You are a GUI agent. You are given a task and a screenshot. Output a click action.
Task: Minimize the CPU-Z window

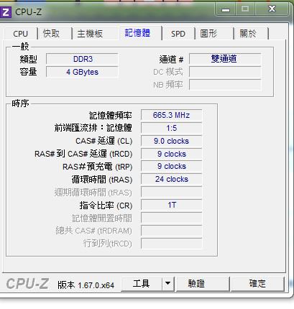click(x=226, y=9)
